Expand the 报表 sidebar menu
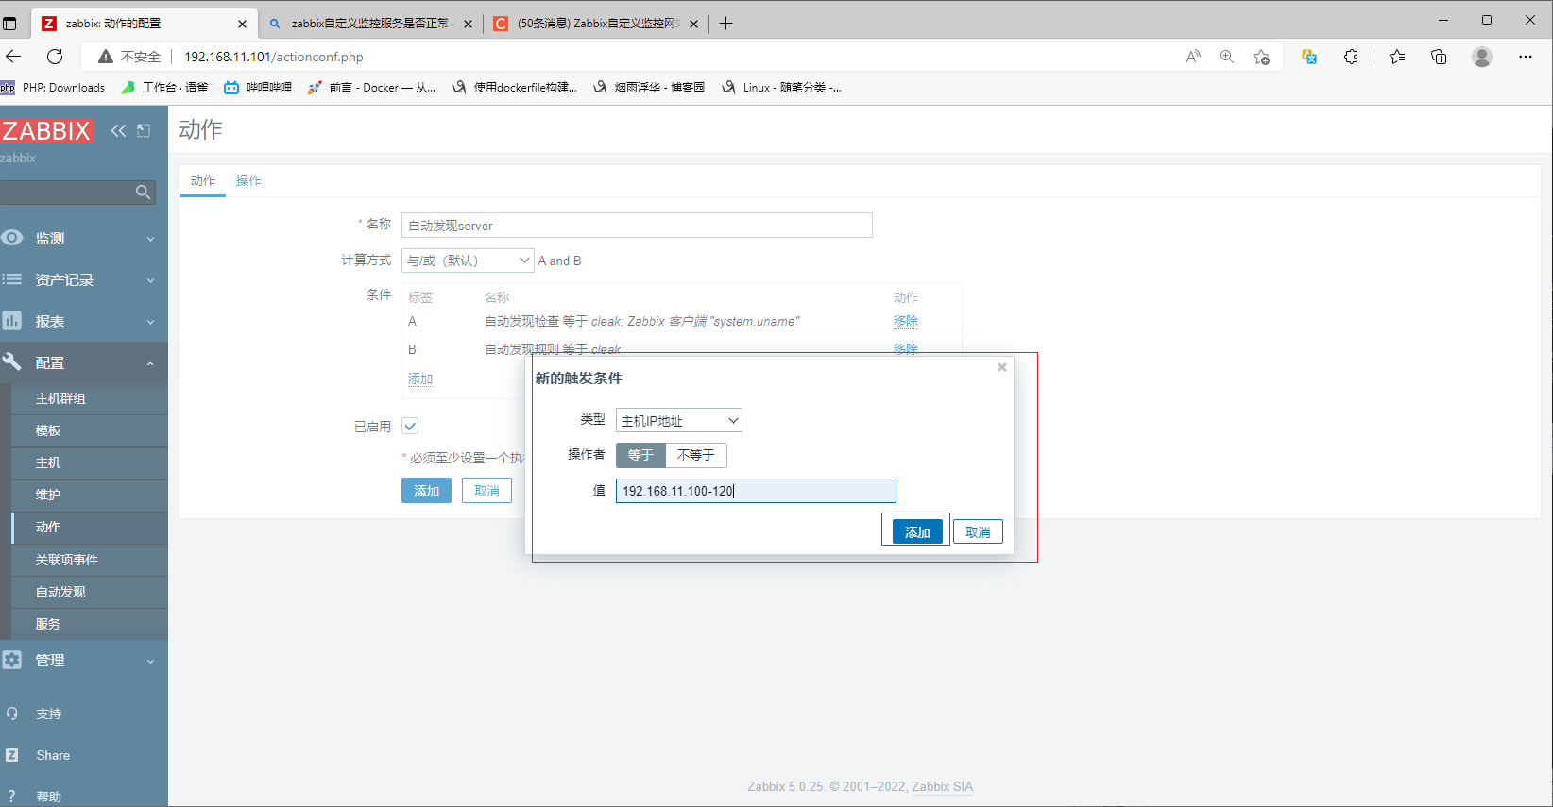Viewport: 1553px width, 807px height. [84, 322]
